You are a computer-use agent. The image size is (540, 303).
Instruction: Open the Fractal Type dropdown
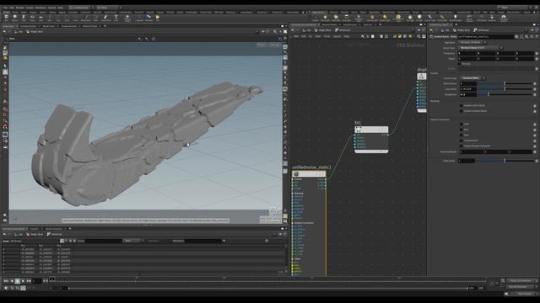click(x=472, y=78)
